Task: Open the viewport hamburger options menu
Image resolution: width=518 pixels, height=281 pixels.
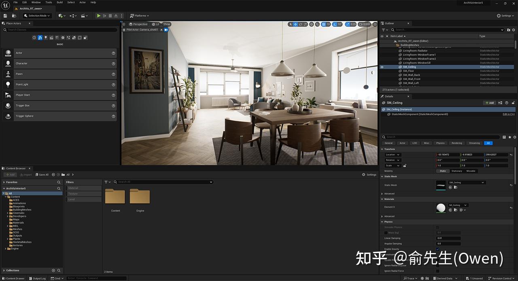Action: point(124,24)
